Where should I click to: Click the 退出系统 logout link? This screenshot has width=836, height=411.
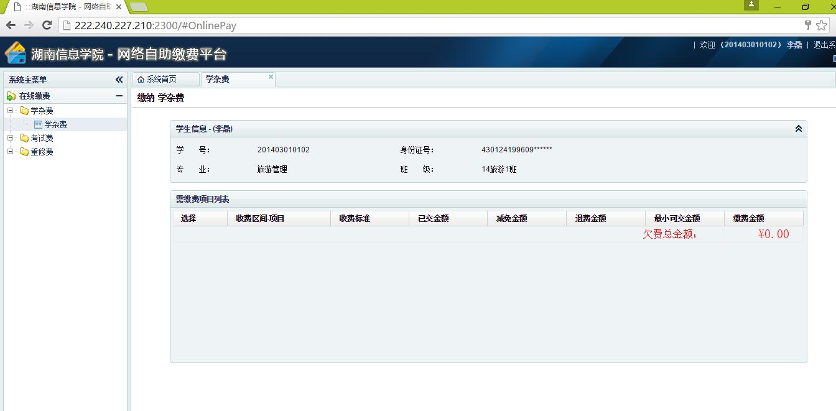point(824,45)
